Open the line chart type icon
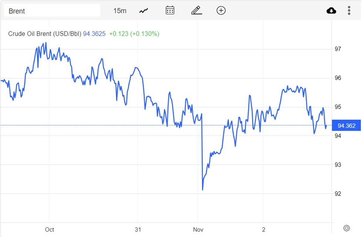This screenshot has width=362, height=237. pyautogui.click(x=144, y=11)
